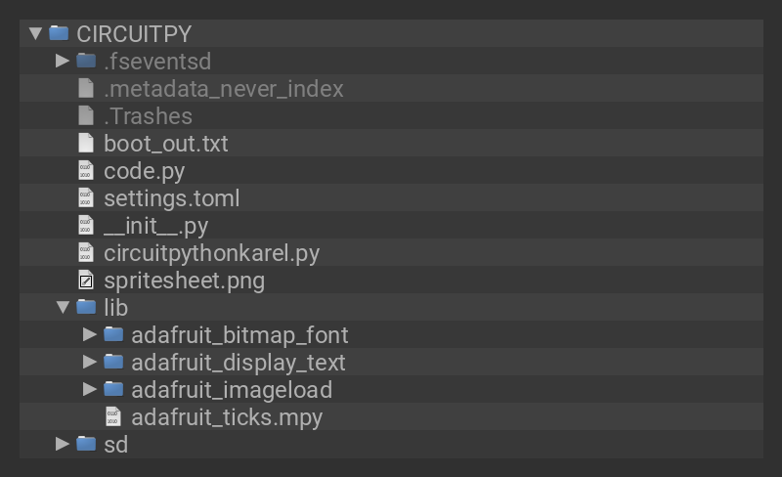Select the __init__.py file name

pos(155,226)
